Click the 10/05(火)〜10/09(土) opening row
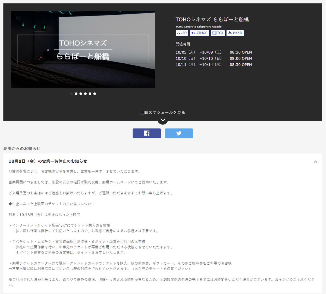The image size is (326, 294). pos(214,52)
